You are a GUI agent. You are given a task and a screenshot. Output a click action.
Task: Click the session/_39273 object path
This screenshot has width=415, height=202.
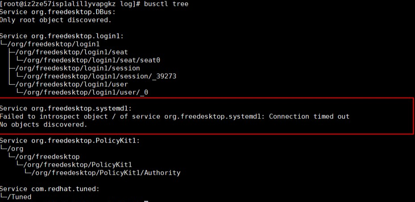point(99,76)
